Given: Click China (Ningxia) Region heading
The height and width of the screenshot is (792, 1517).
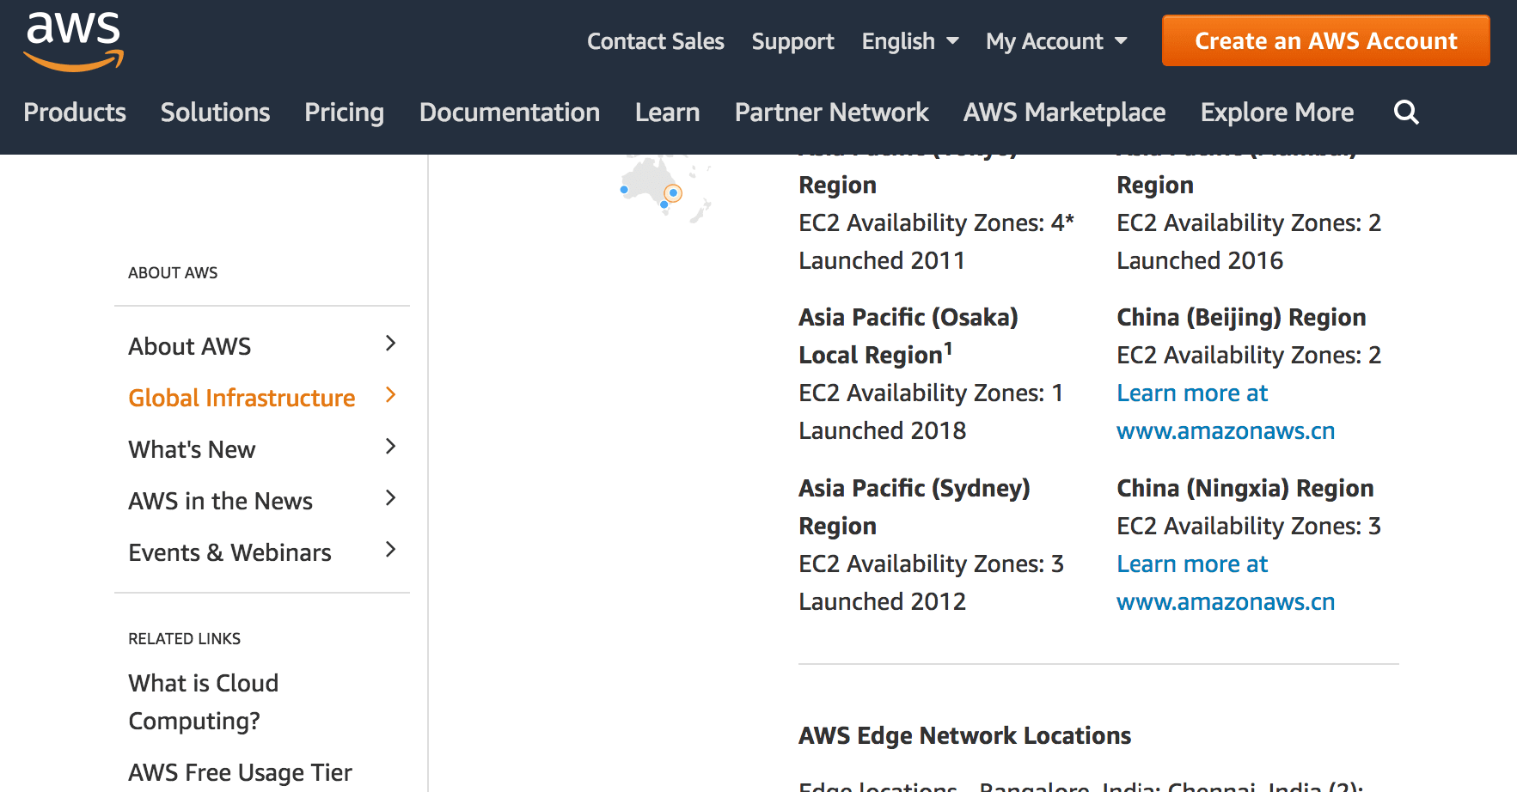Looking at the screenshot, I should pyautogui.click(x=1245, y=488).
